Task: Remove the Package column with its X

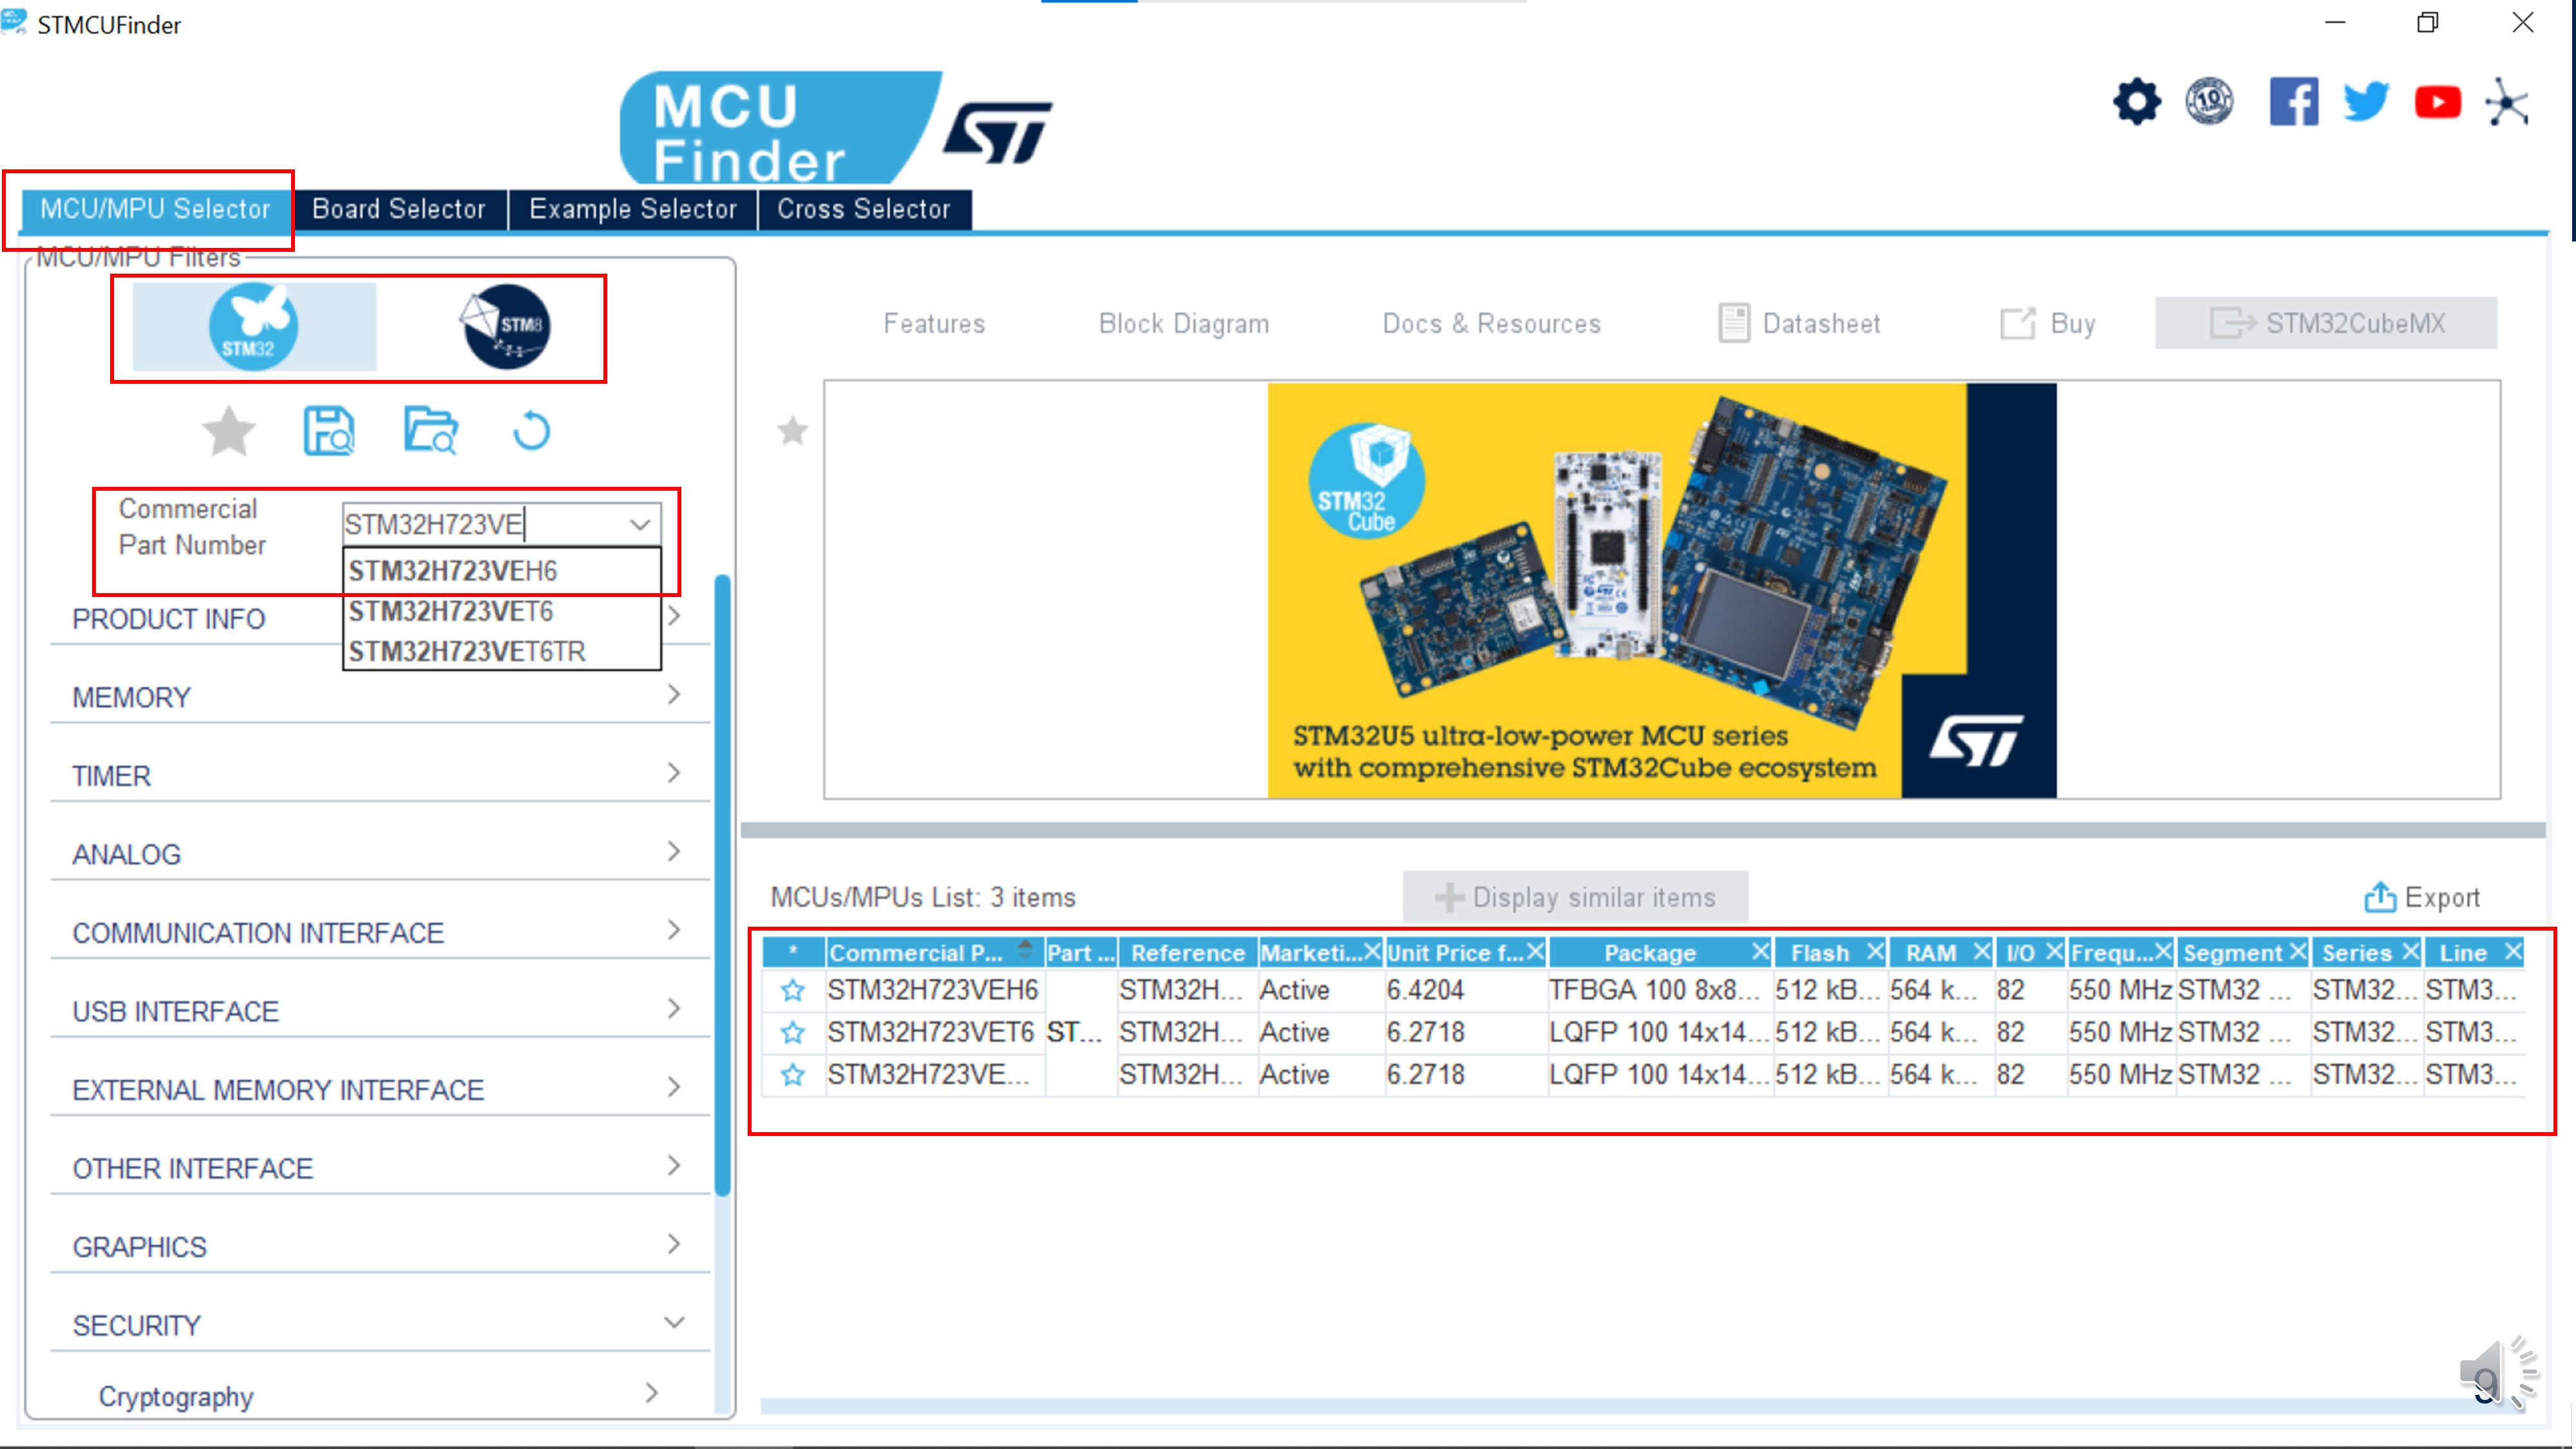Action: [1760, 952]
